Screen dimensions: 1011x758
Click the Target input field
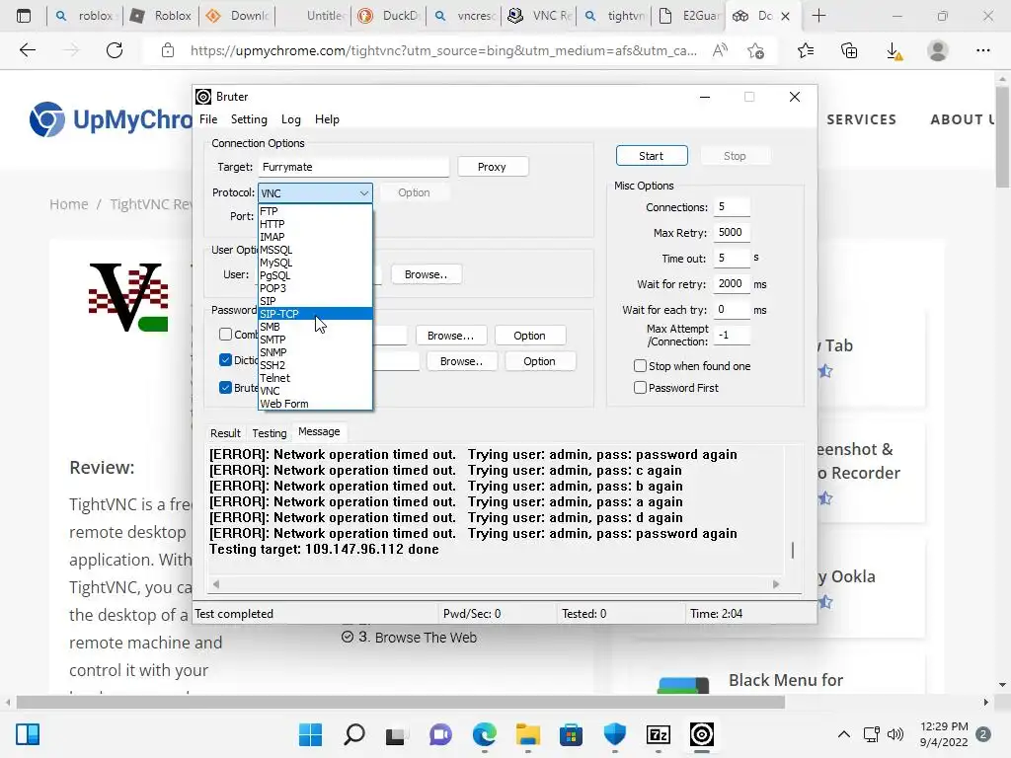coord(353,167)
